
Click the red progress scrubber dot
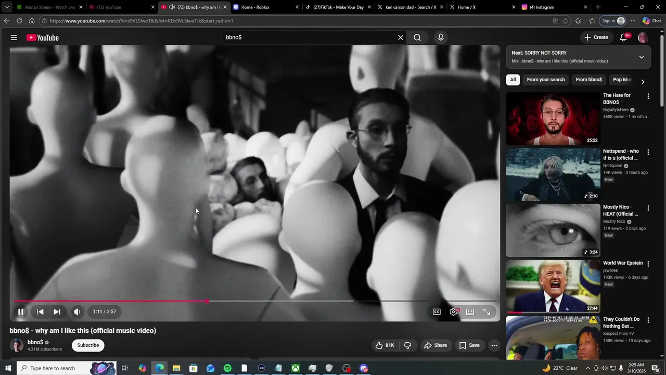point(208,301)
